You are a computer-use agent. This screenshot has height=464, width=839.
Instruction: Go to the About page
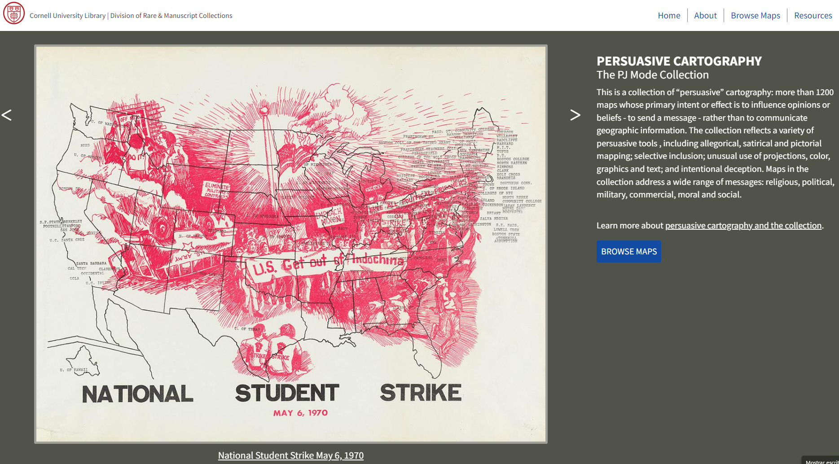(x=705, y=15)
